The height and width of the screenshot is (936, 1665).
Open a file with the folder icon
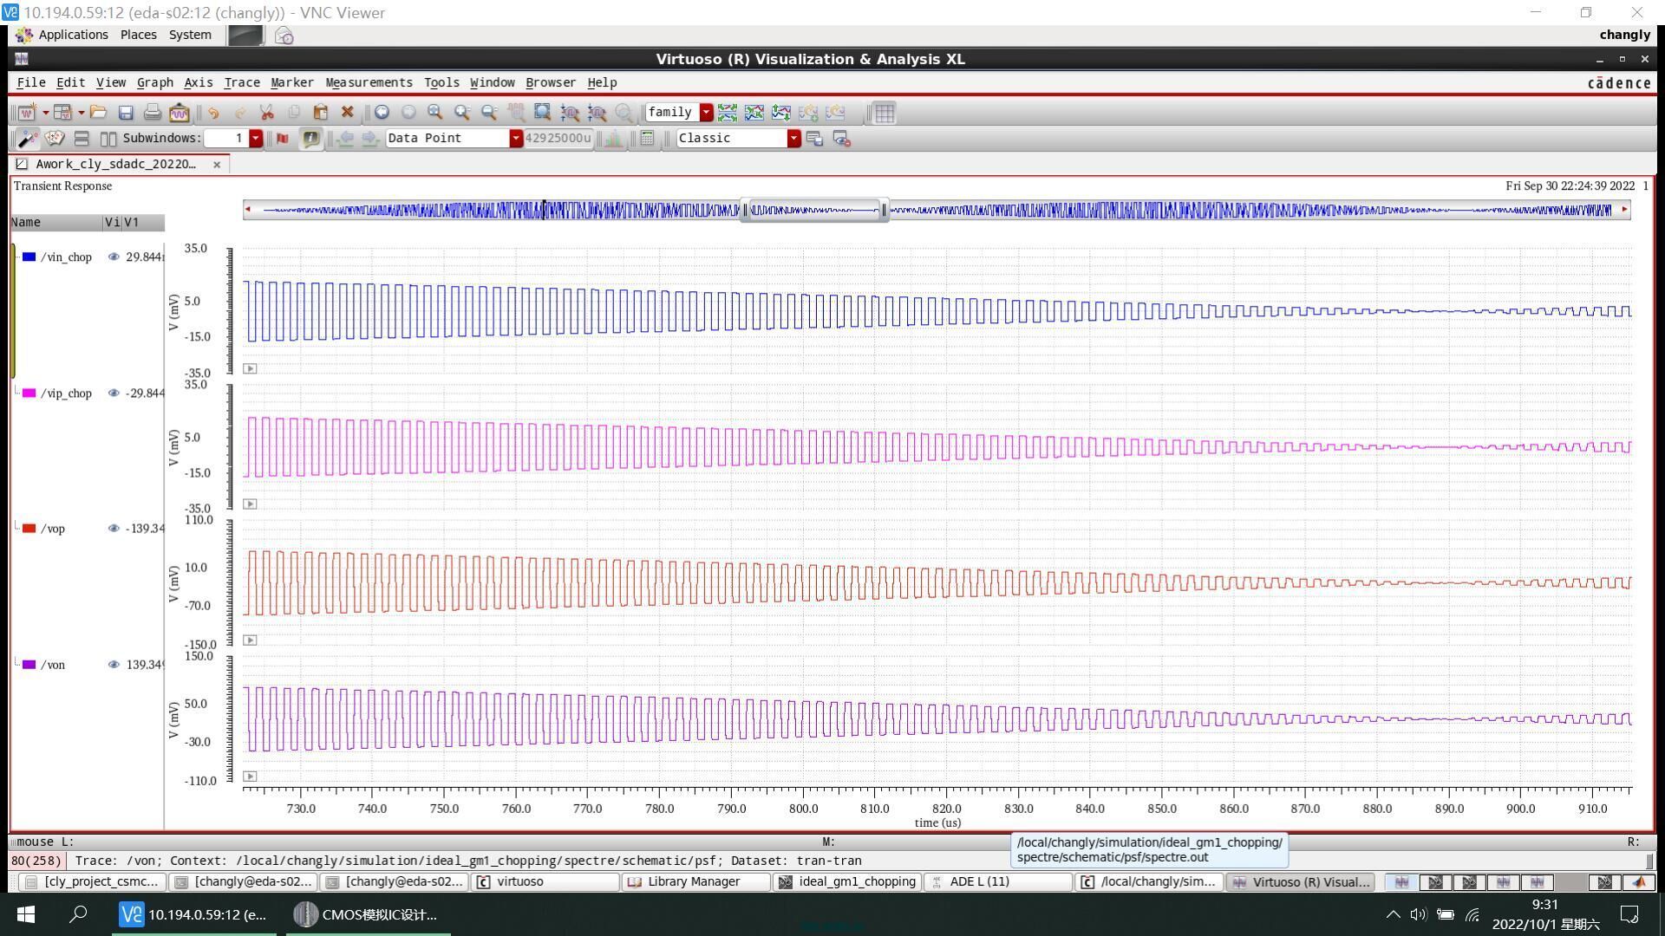click(x=98, y=113)
